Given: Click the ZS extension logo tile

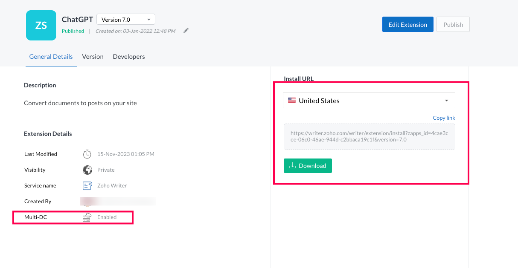Looking at the screenshot, I should tap(41, 26).
